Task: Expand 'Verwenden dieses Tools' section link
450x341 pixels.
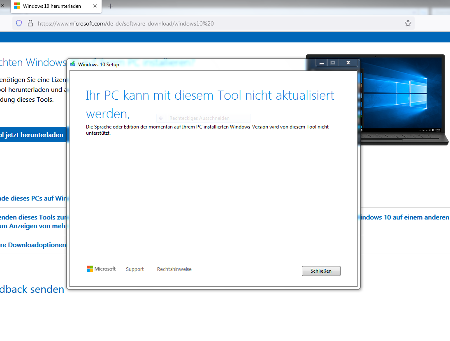Action: click(33, 222)
